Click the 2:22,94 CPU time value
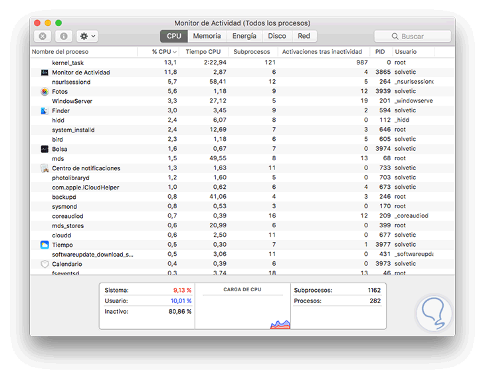485x379 pixels. [215, 63]
